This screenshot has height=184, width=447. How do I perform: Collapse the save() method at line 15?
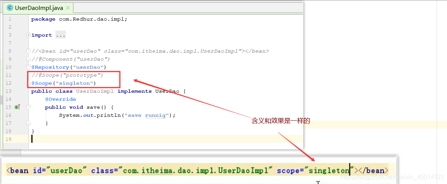coord(28,107)
